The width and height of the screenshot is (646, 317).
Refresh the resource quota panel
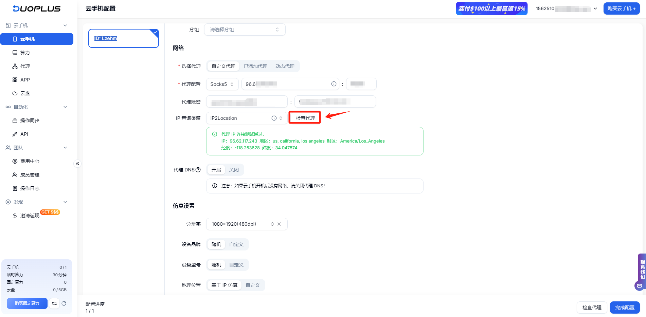[64, 303]
